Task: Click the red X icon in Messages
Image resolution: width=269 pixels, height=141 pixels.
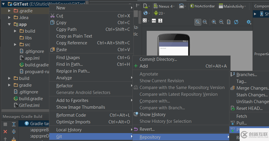Action: pos(5,131)
